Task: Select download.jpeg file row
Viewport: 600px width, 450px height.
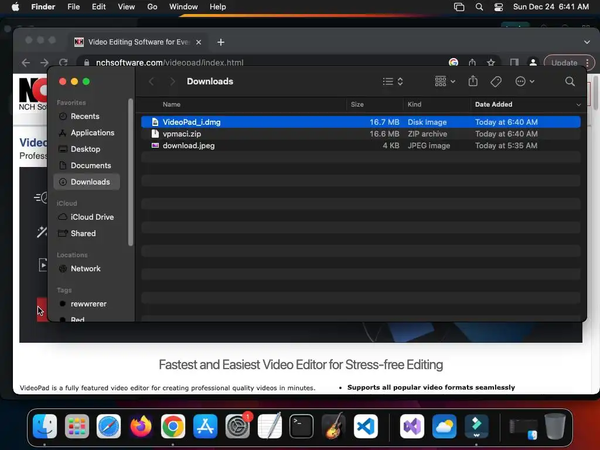Action: tap(360, 146)
